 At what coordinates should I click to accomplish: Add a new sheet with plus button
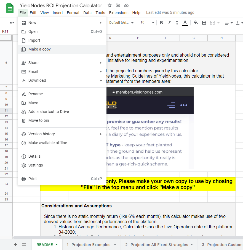pyautogui.click(x=15, y=244)
